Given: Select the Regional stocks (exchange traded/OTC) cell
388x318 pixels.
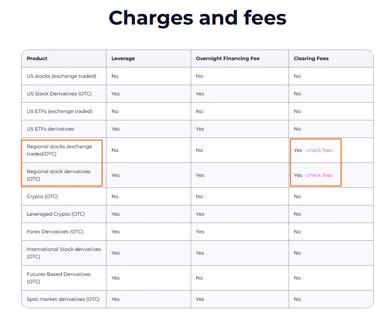Looking at the screenshot, I should pos(59,150).
